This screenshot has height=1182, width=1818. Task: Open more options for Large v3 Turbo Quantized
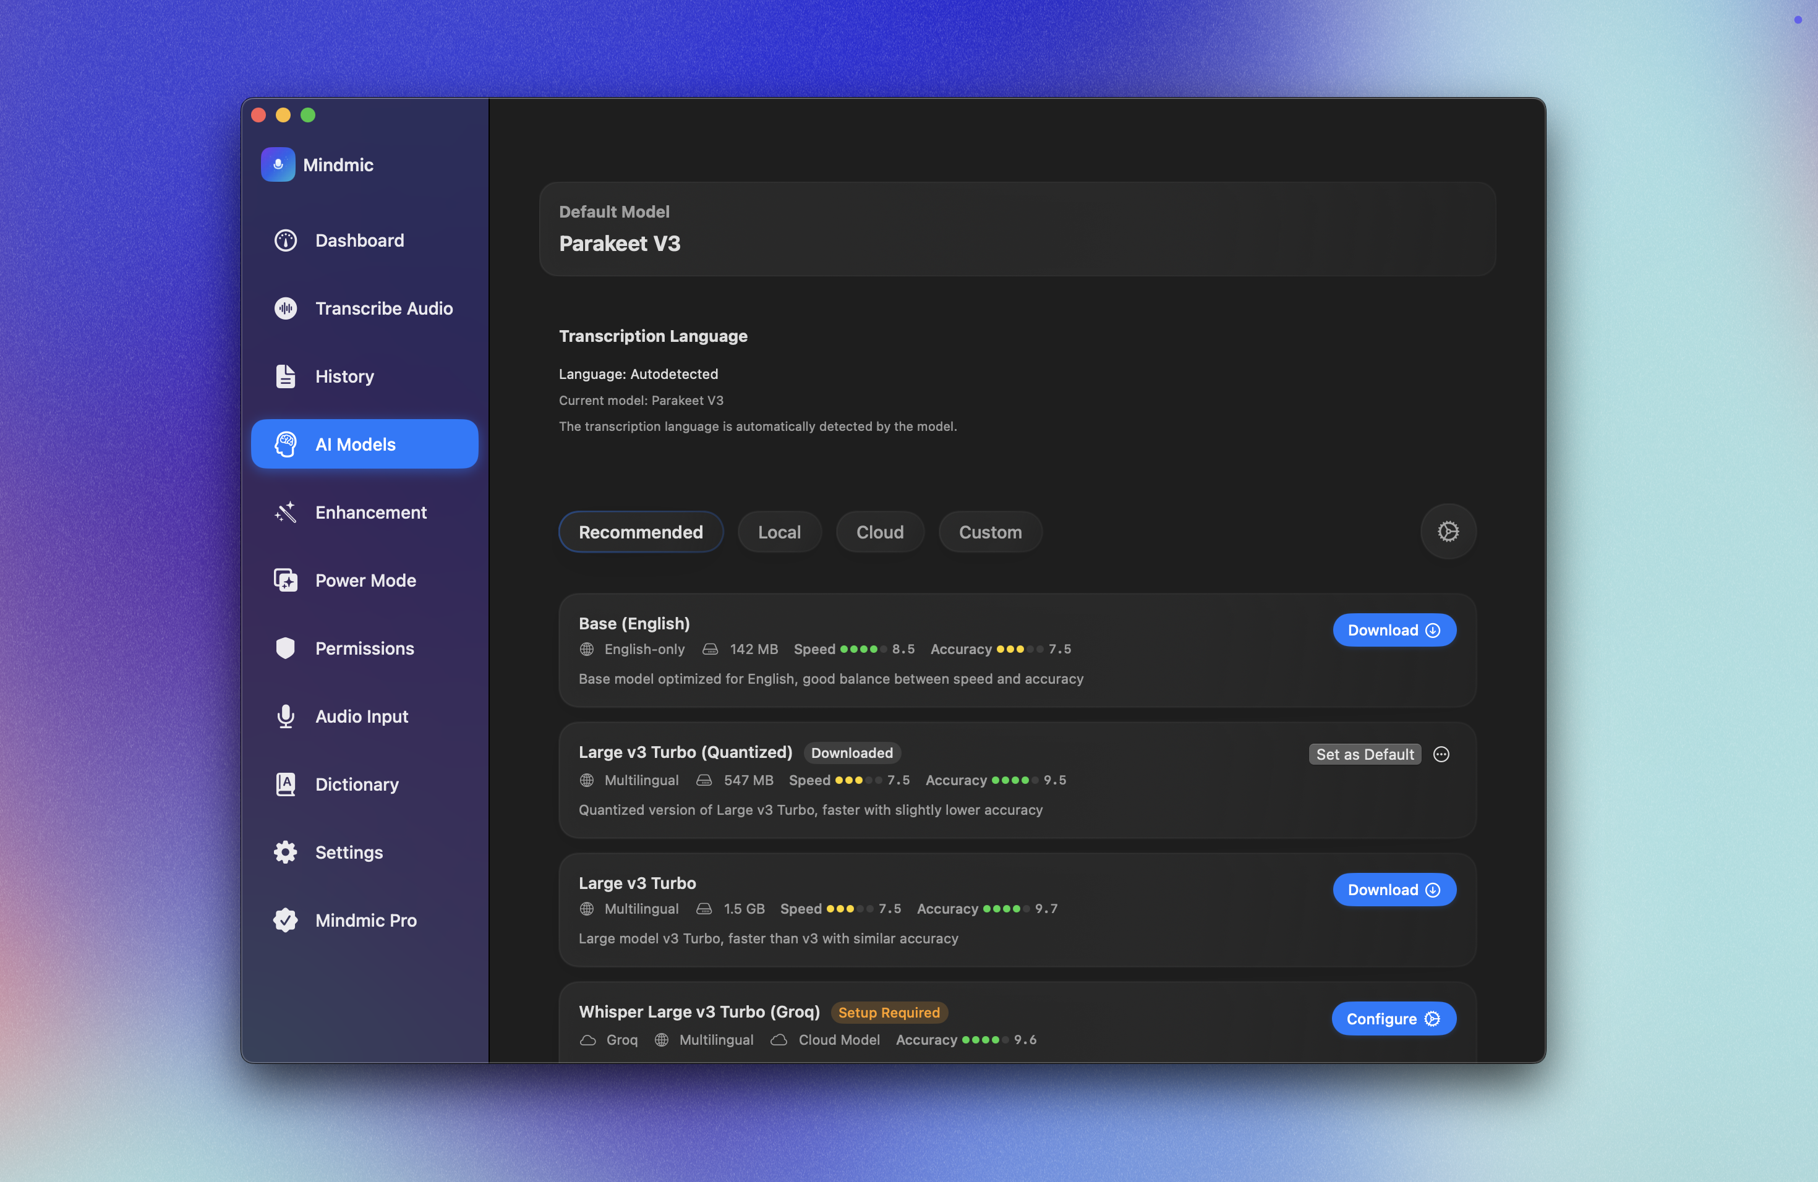[x=1441, y=754]
